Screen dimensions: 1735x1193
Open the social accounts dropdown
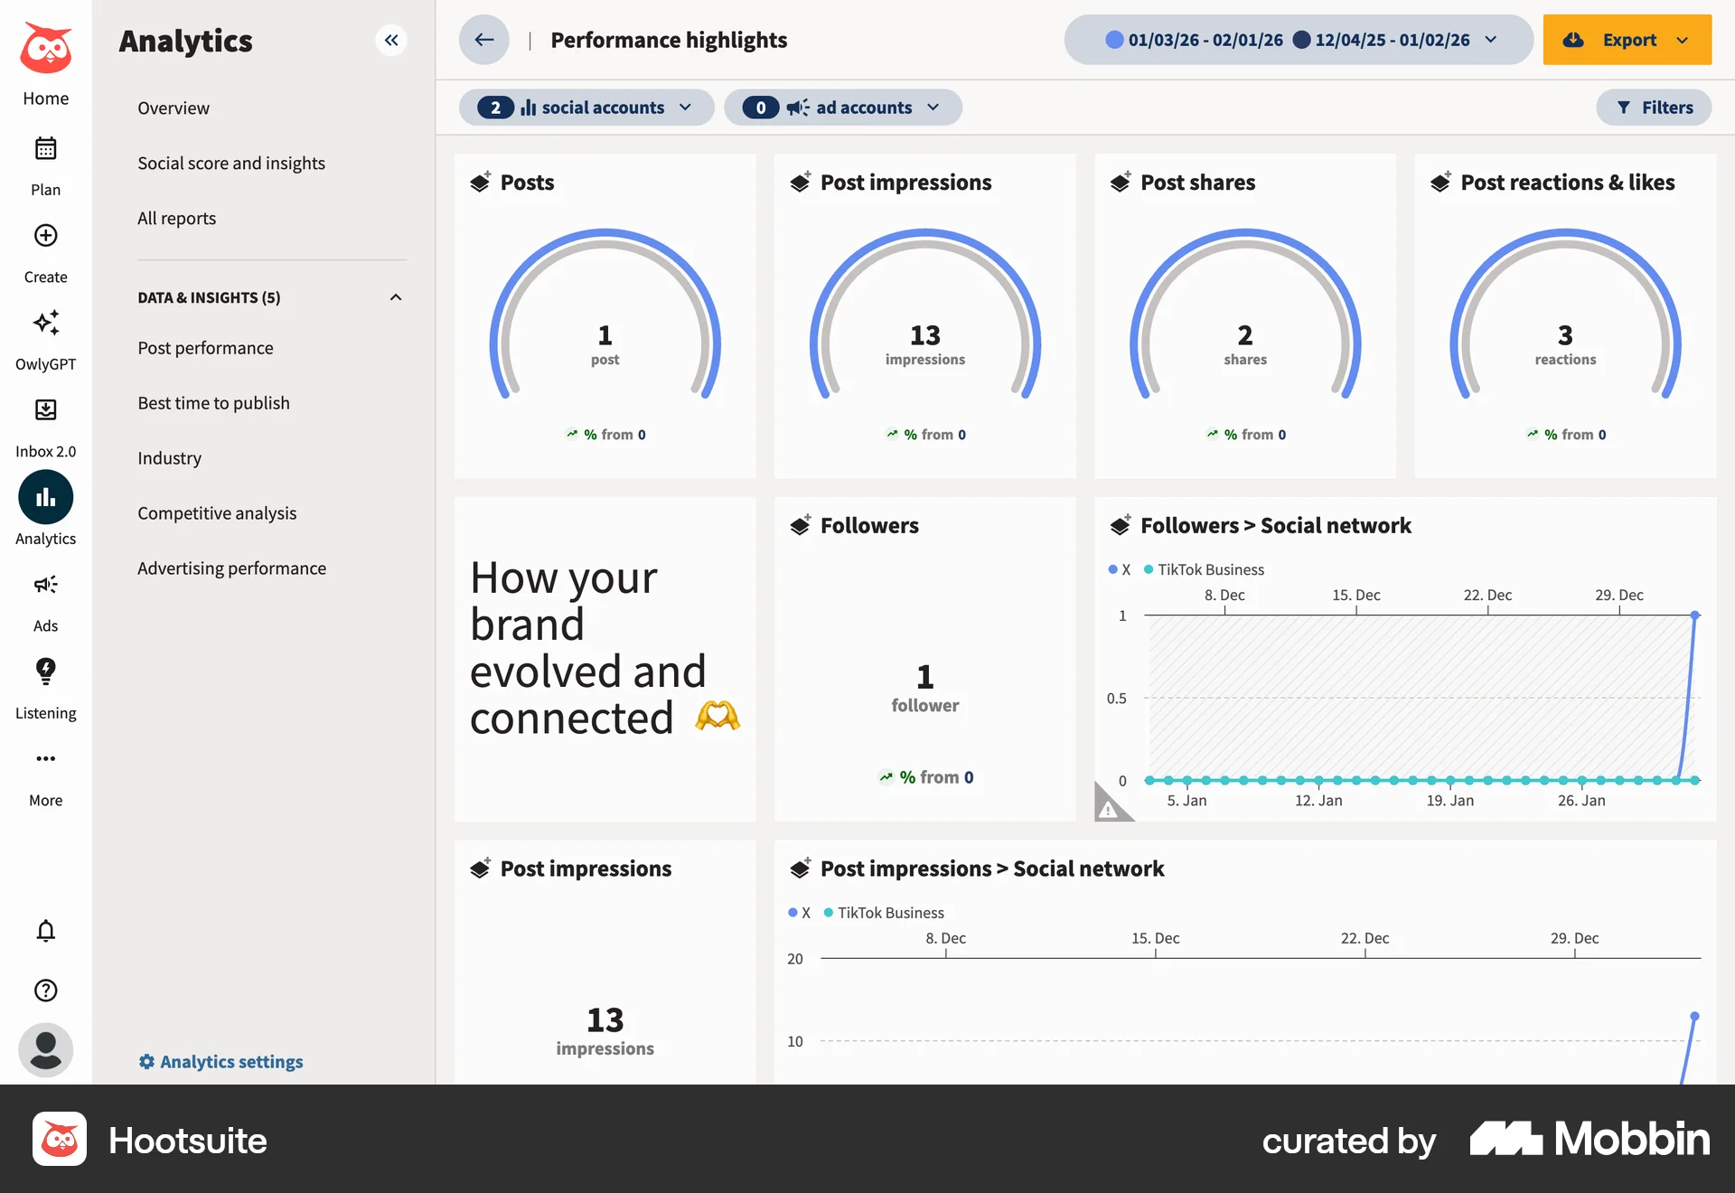pyautogui.click(x=586, y=108)
